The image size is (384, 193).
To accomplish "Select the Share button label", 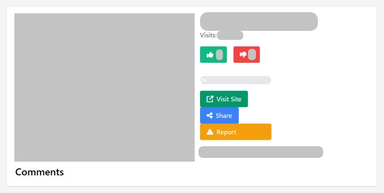I will point(224,115).
